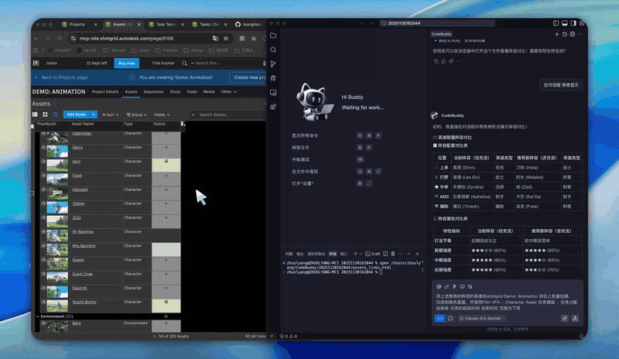Reload the ShotGrid page in the browser
Screen dimensions: 619x359
(60, 39)
